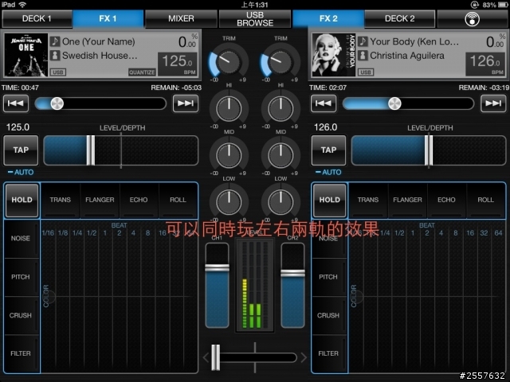This screenshot has width=510, height=382.
Task: Toggle HOLD on FX 2
Action: [x=329, y=200]
